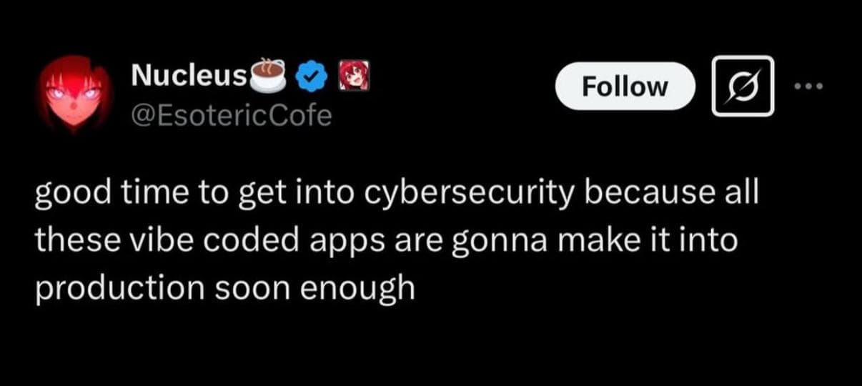Open the @EsotericCofe handle link
Screen dimensions: 862x386
point(232,114)
